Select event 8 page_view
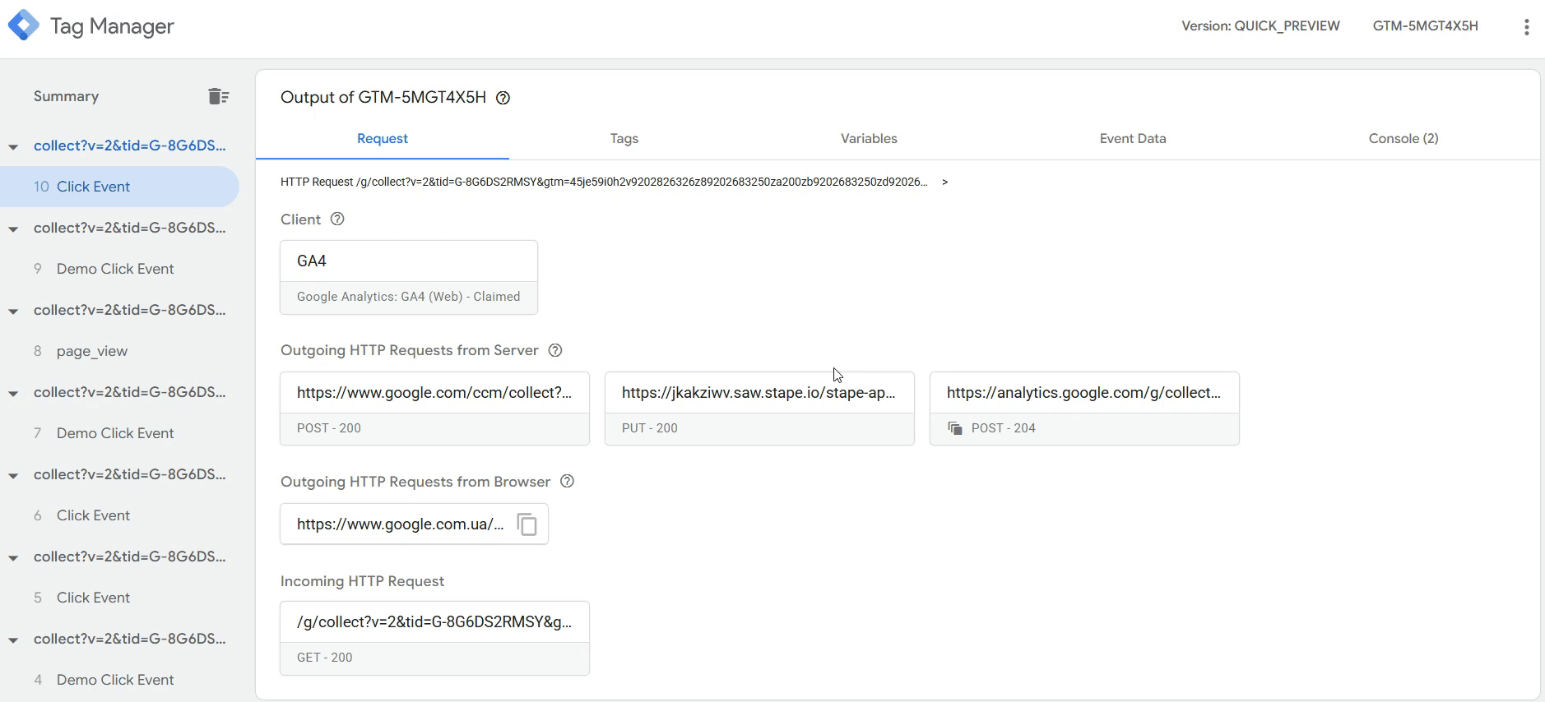This screenshot has height=702, width=1545. (x=119, y=351)
